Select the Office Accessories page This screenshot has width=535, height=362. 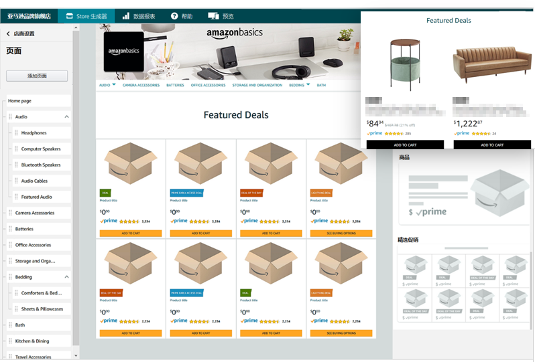(x=39, y=245)
